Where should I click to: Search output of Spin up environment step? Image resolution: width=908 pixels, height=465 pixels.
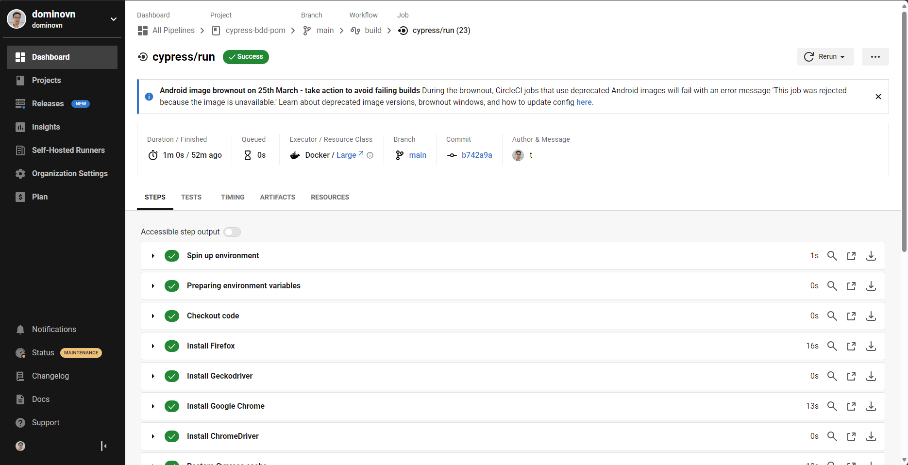click(x=832, y=256)
